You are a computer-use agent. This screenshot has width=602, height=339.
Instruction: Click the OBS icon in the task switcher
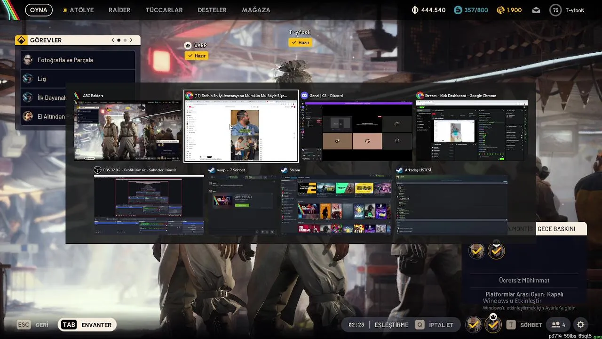97,170
